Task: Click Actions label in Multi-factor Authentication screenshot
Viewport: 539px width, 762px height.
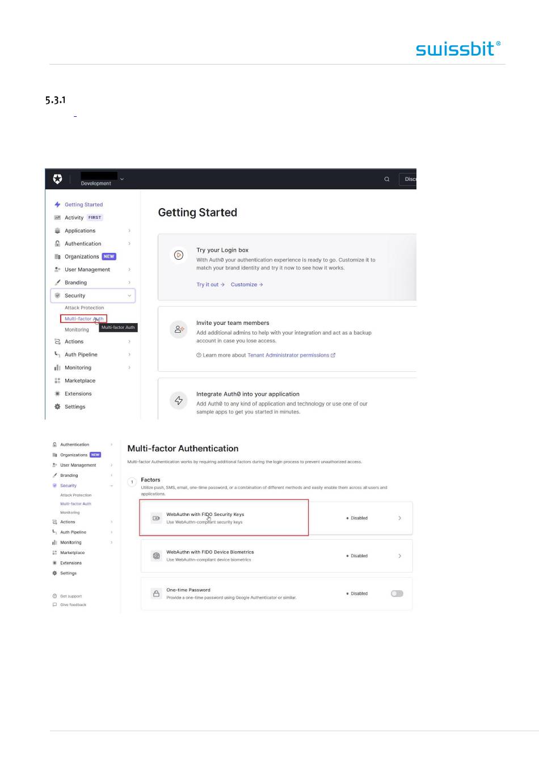Action: click(x=68, y=522)
